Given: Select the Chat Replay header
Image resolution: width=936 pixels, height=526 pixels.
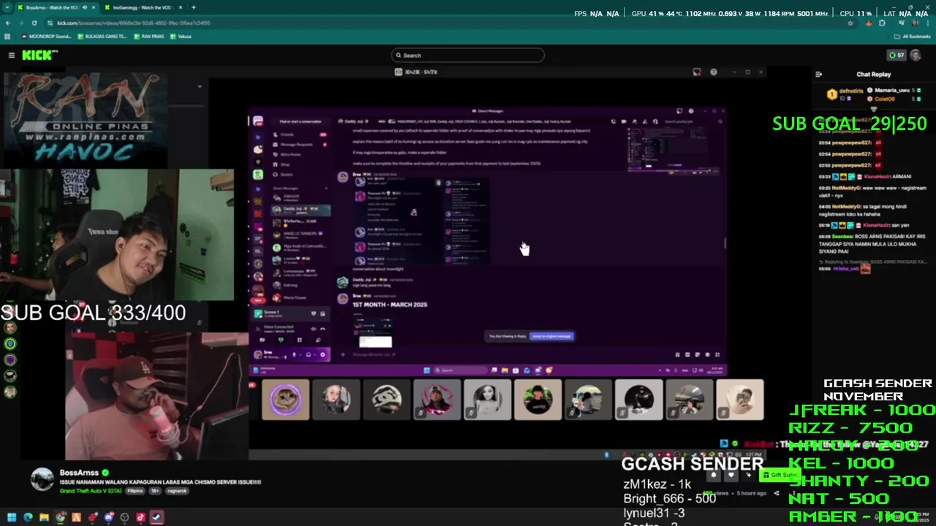Looking at the screenshot, I should pos(873,74).
